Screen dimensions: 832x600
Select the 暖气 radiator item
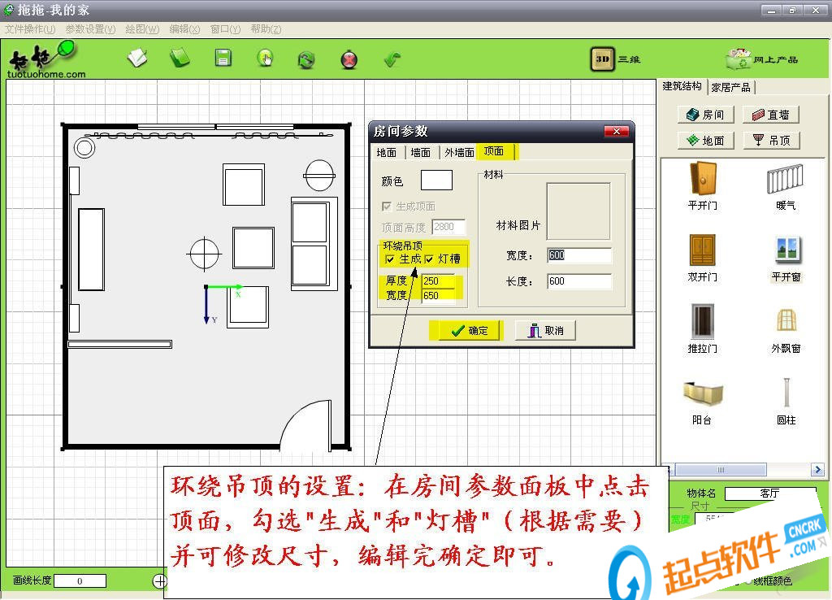(x=786, y=186)
